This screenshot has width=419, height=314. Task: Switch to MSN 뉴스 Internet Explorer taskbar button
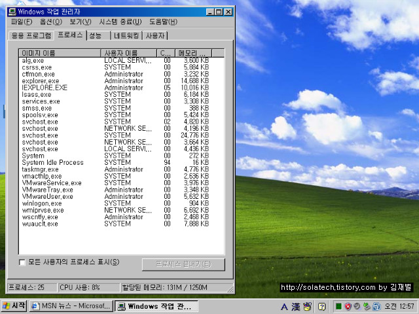point(71,306)
